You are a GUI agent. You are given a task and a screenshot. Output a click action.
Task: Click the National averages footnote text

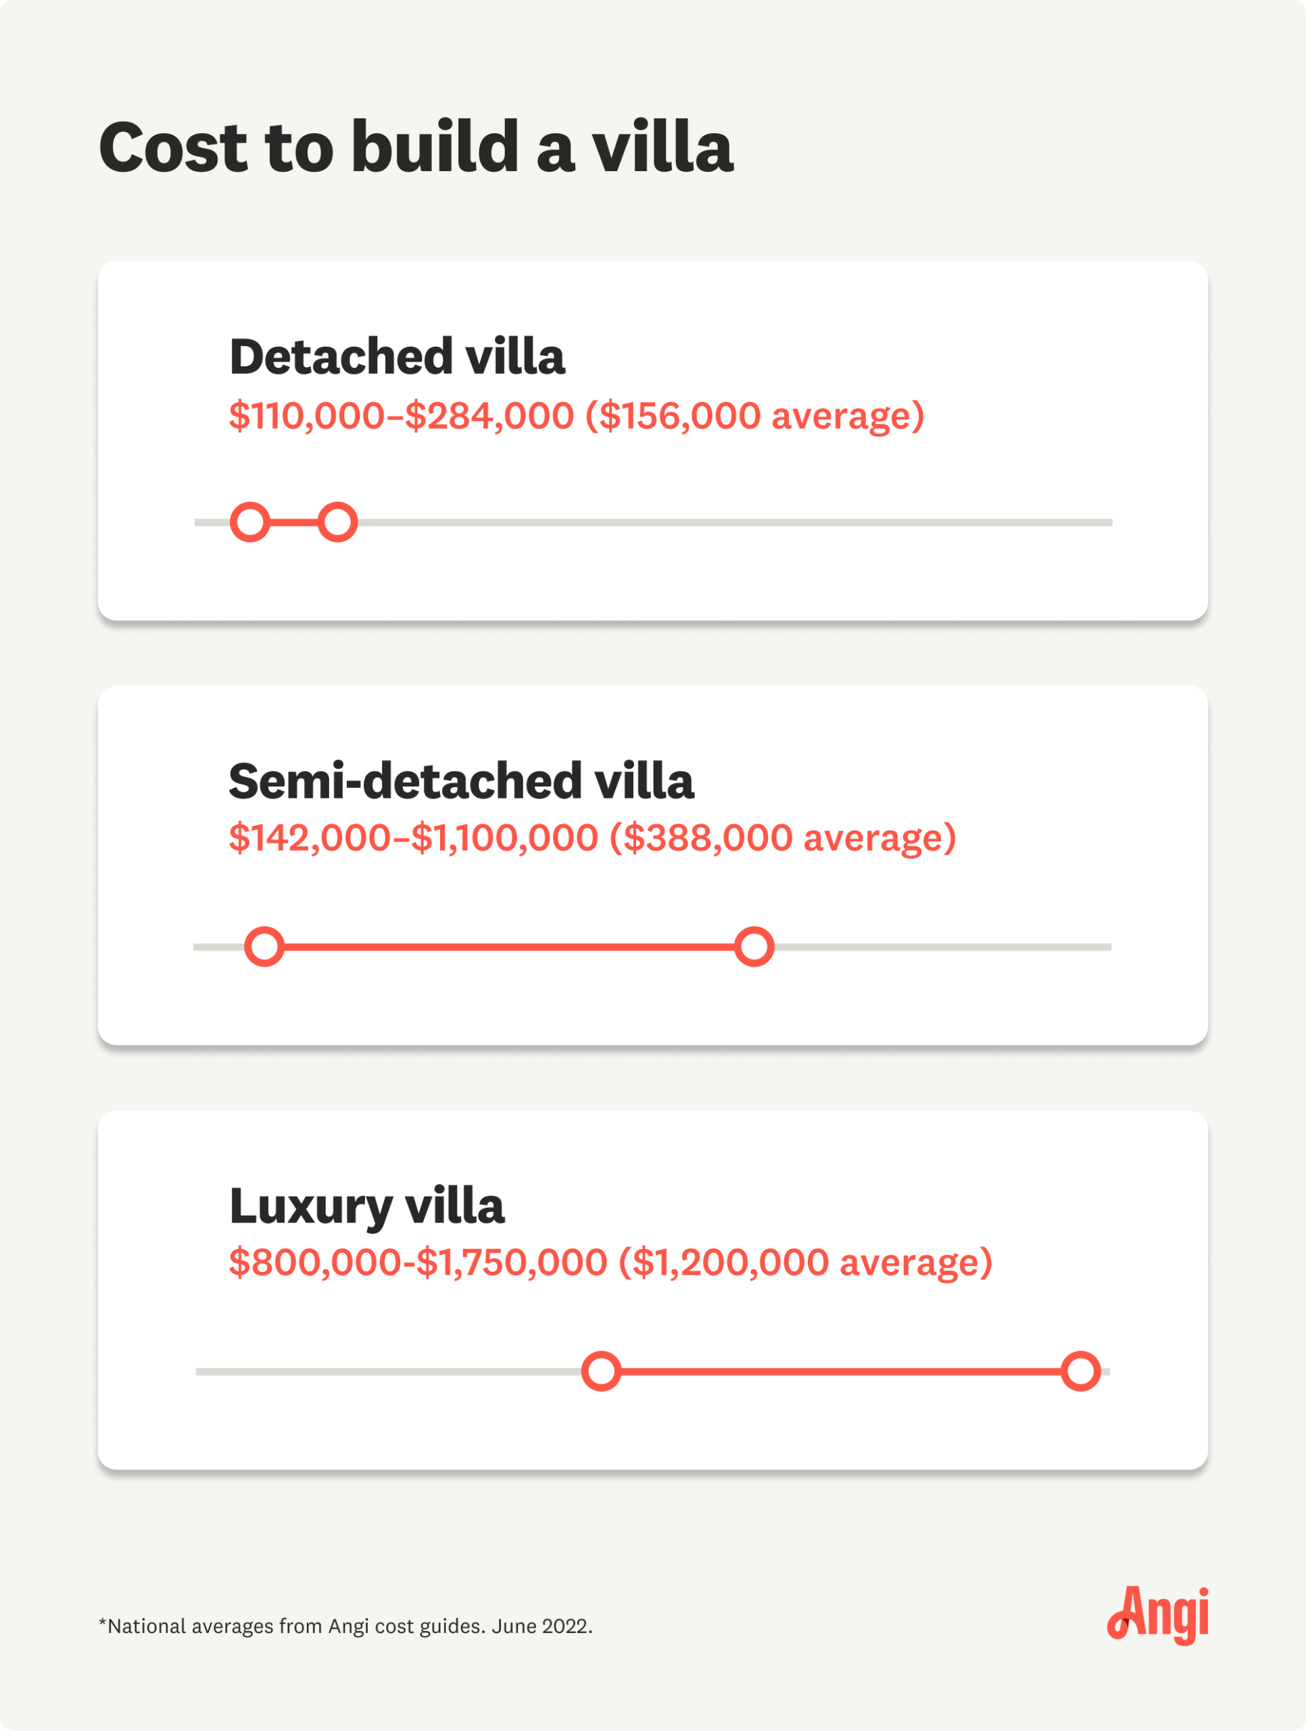click(x=346, y=1626)
